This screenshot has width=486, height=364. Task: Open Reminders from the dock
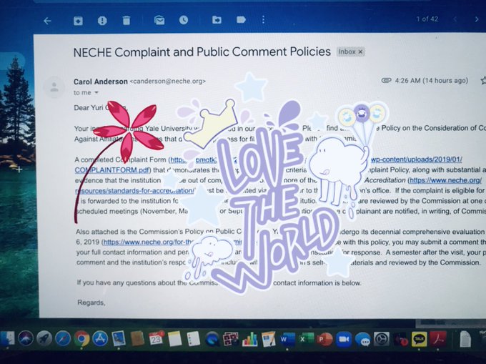click(x=194, y=338)
